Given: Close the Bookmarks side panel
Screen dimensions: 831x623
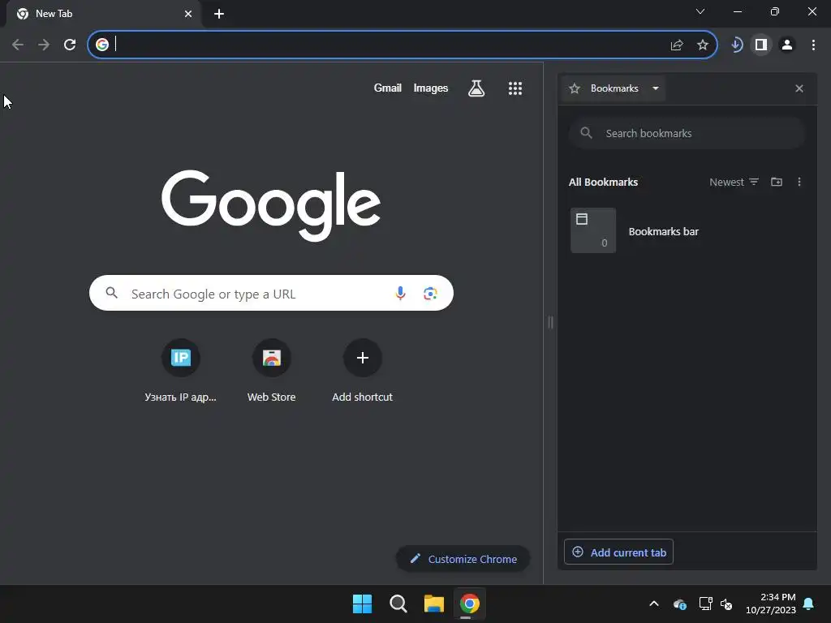Looking at the screenshot, I should 799,88.
